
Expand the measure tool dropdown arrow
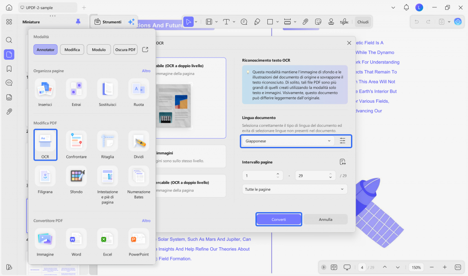295,22
